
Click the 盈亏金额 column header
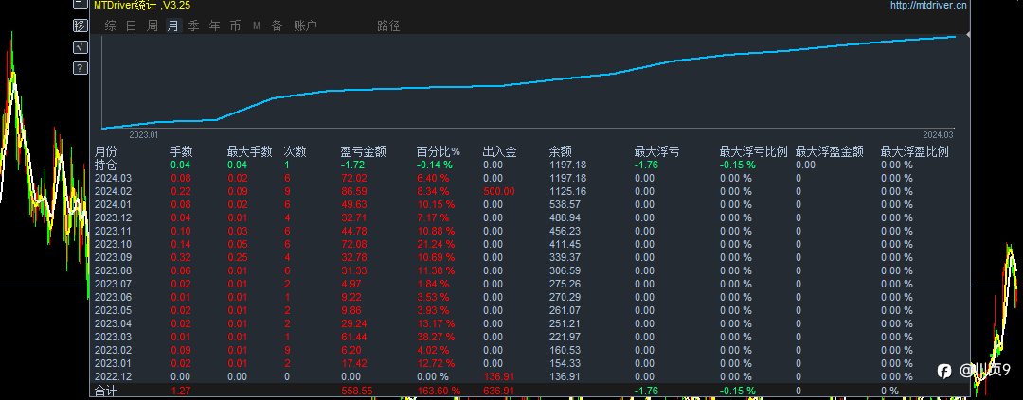click(364, 152)
